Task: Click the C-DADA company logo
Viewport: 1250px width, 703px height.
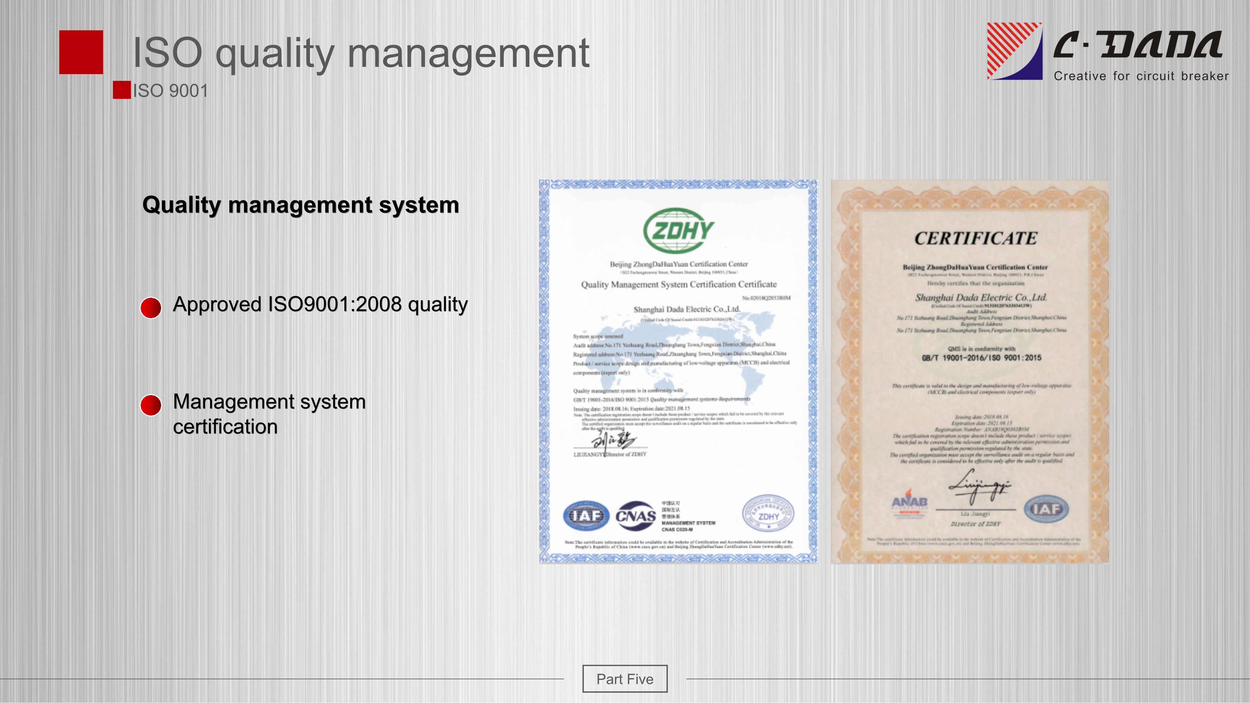Action: [1108, 52]
